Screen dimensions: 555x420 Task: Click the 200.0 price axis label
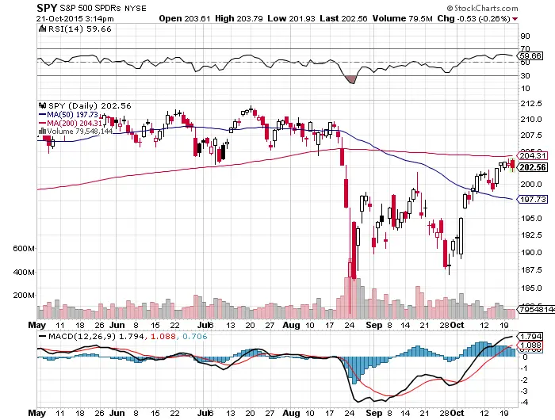[531, 185]
